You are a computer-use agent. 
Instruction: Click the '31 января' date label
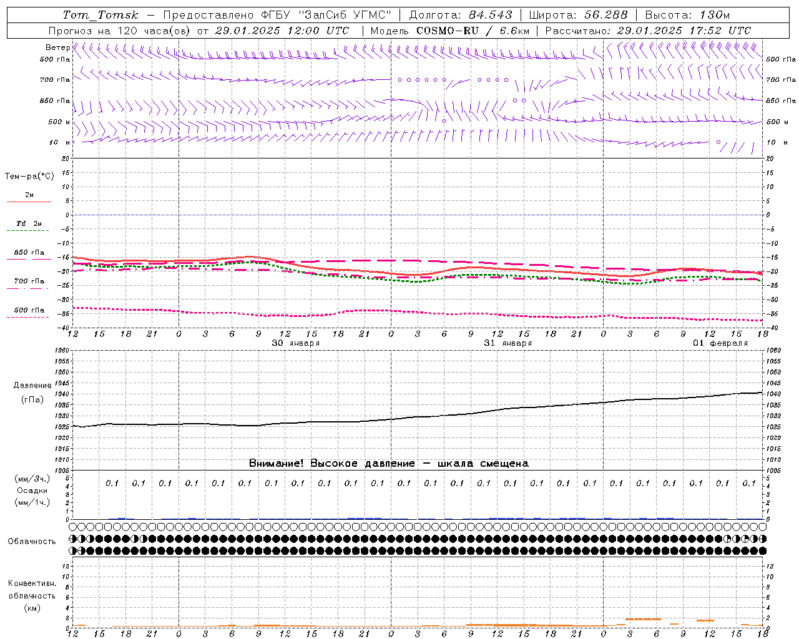tap(507, 343)
